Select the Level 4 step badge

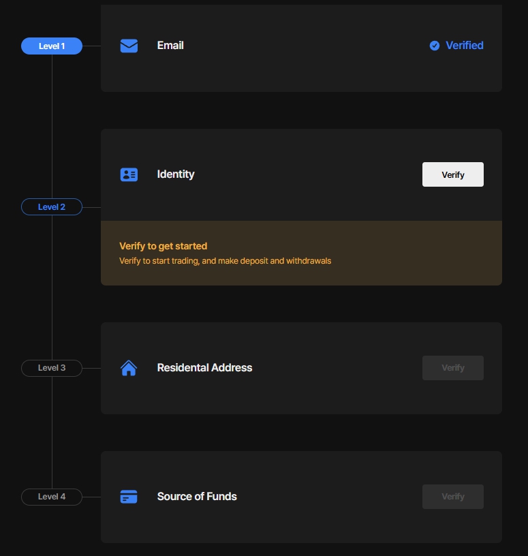pos(52,497)
